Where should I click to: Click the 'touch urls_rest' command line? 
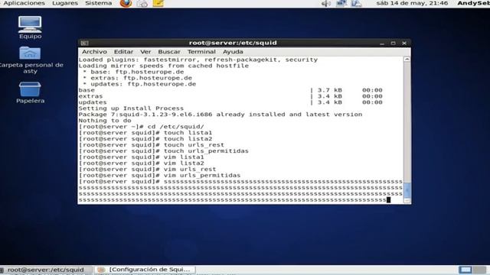pyautogui.click(x=152, y=145)
